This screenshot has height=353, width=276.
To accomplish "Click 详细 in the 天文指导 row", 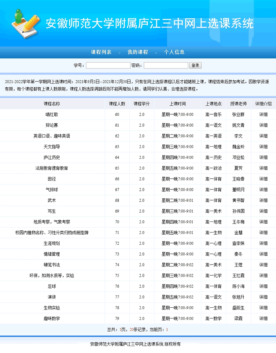I will click(x=263, y=147).
